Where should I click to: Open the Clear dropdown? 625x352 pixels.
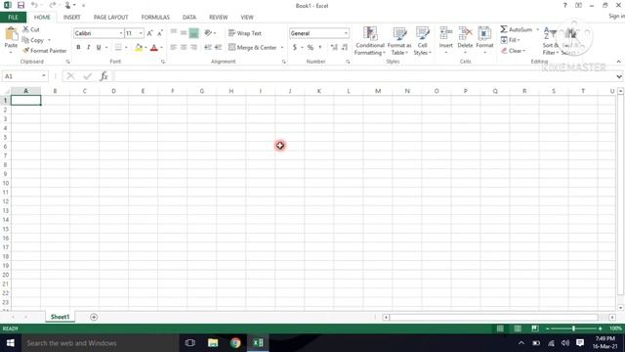[x=514, y=51]
